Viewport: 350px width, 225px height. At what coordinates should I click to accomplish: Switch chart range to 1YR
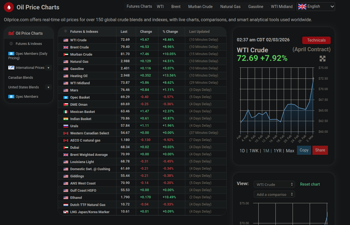click(277, 151)
